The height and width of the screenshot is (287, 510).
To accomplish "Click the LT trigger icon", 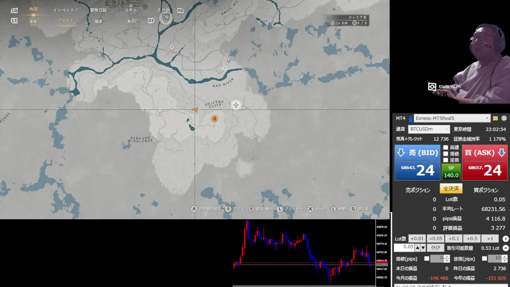I will (14, 21).
